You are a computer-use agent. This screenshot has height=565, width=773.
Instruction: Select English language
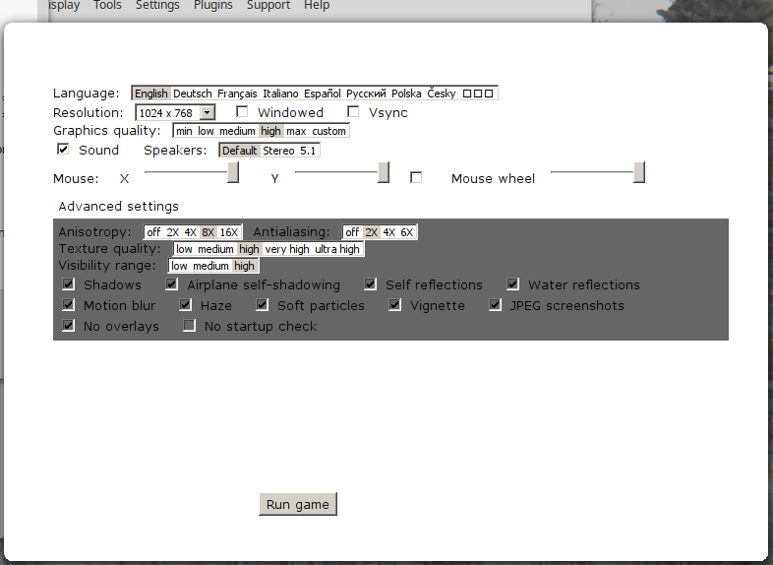coord(151,94)
